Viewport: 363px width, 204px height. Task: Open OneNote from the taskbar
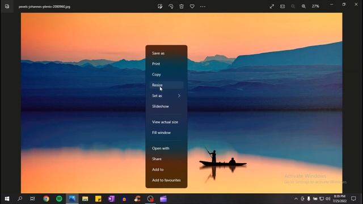tap(111, 199)
